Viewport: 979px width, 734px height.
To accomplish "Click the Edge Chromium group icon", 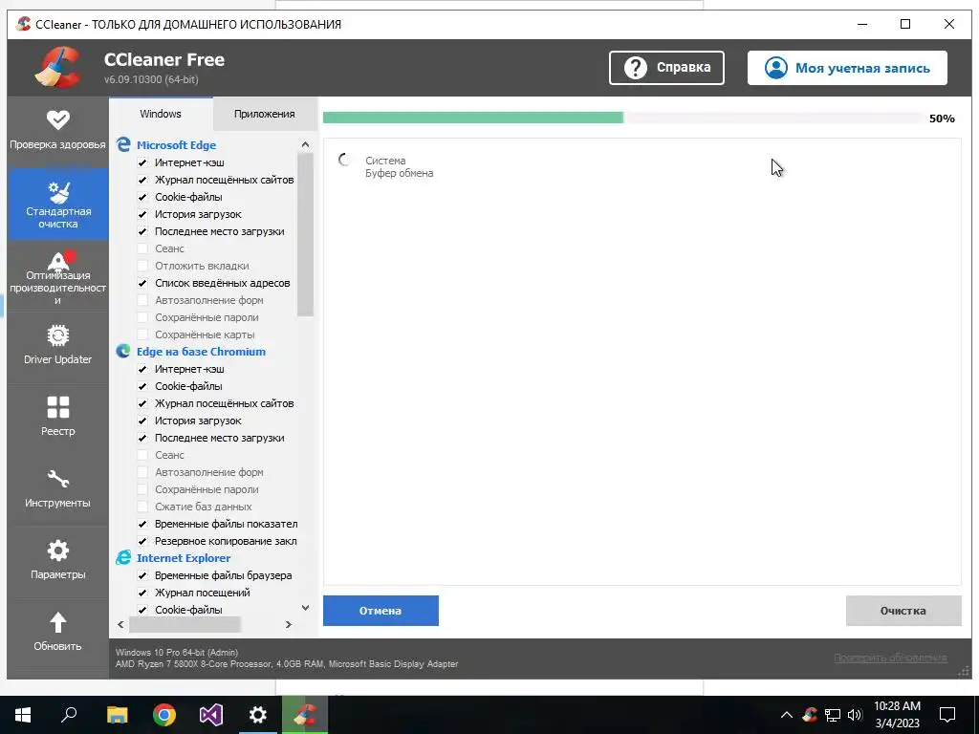I will click(123, 352).
